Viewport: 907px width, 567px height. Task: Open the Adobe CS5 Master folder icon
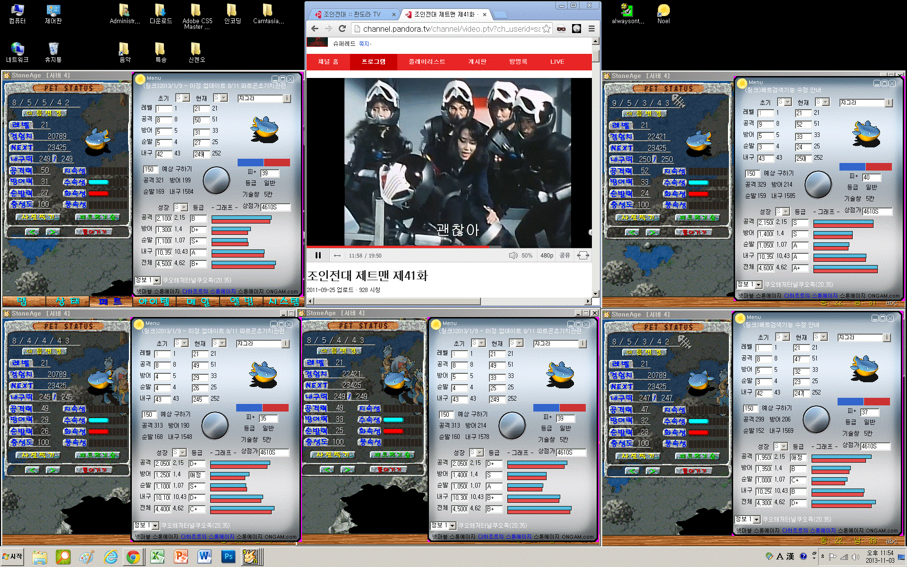tap(197, 17)
